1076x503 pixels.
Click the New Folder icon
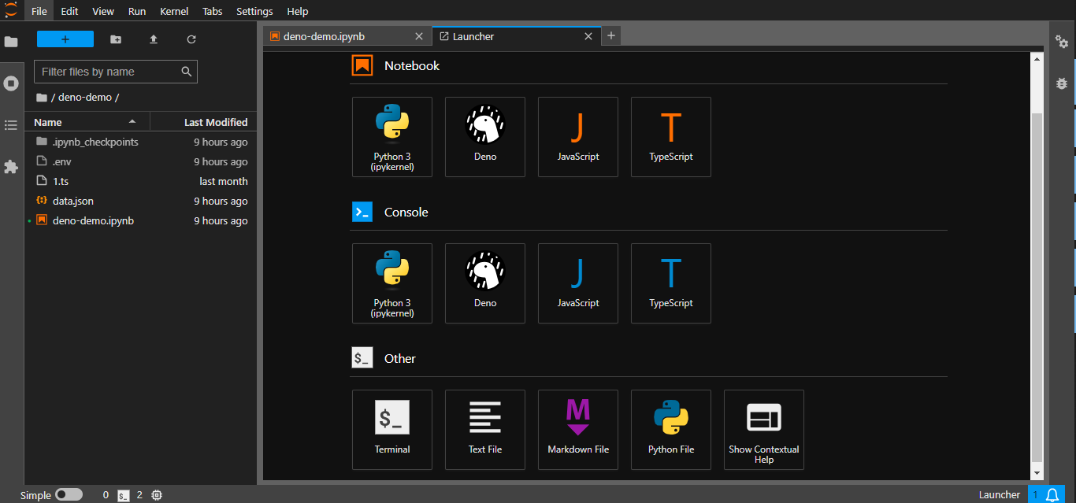click(x=116, y=39)
